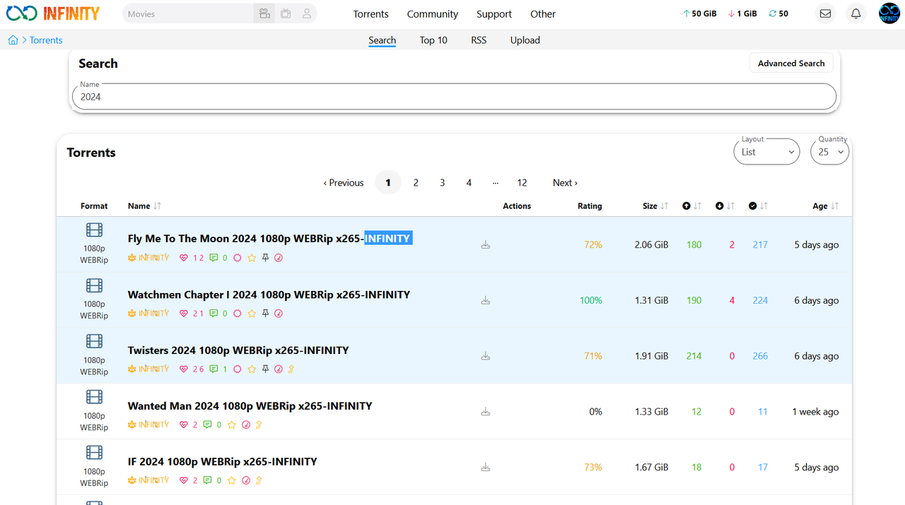Go to results page 12

click(x=522, y=182)
